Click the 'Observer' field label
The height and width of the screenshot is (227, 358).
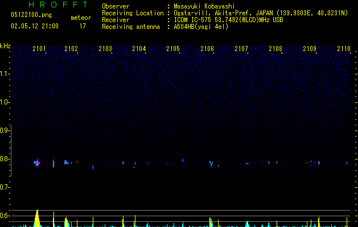pos(116,6)
